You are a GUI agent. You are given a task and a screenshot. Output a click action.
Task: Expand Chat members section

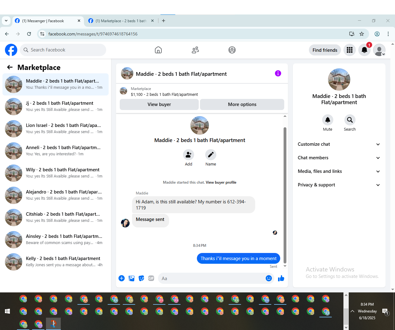coord(339,158)
